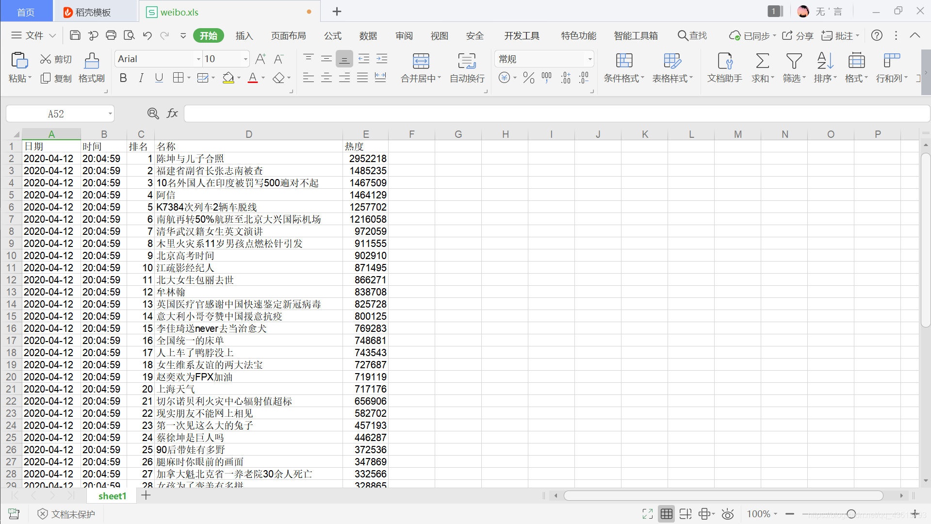Open the Arial font name dropdown

[198, 59]
